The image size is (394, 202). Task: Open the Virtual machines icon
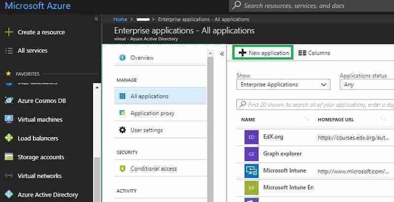(x=9, y=119)
